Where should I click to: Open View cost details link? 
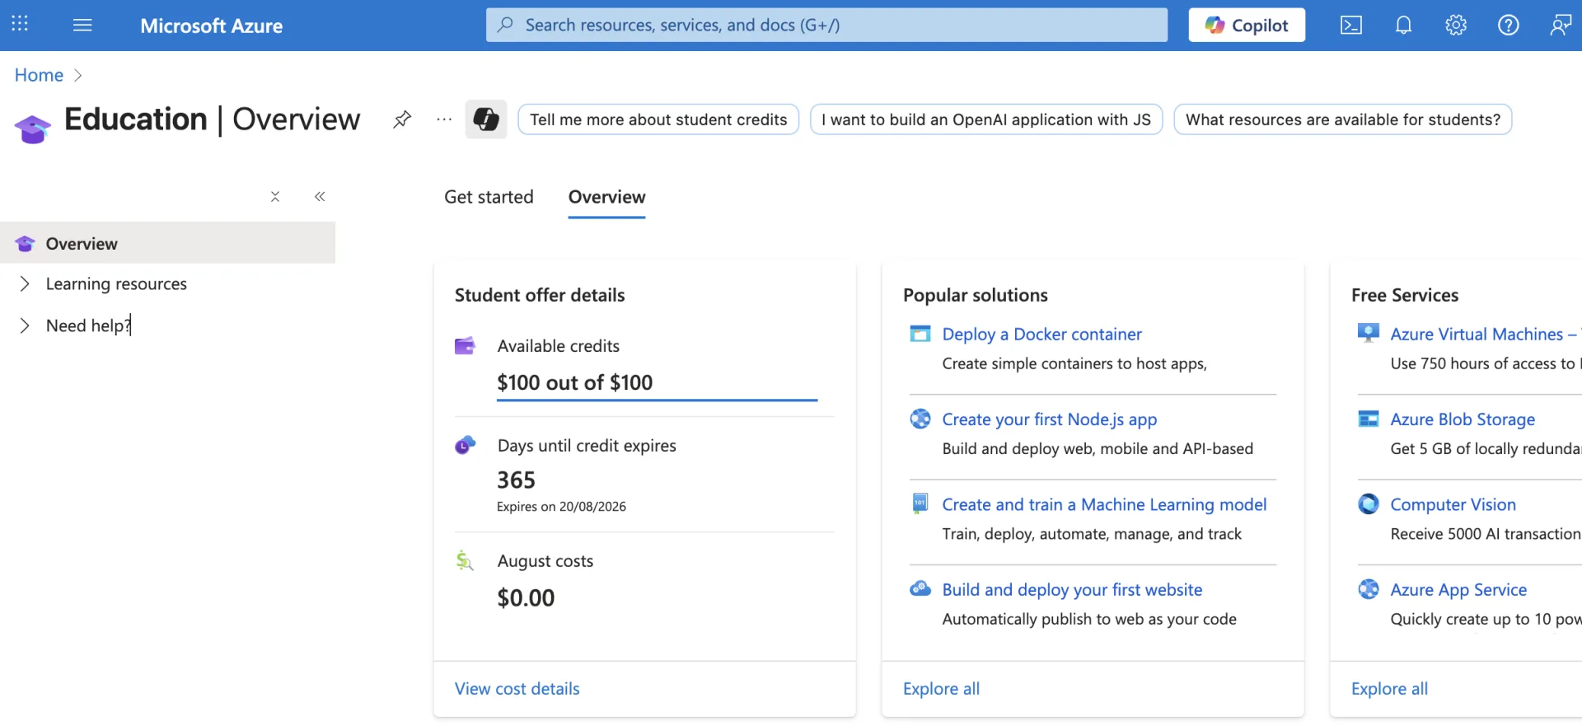click(x=517, y=688)
